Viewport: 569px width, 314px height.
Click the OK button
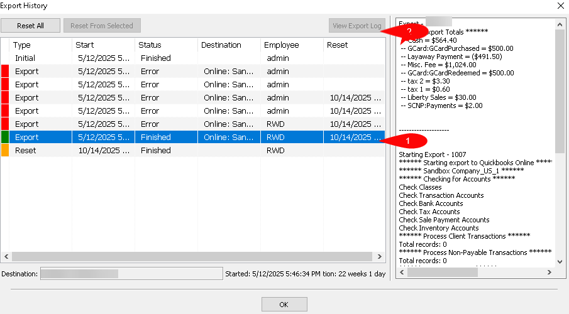coord(284,305)
